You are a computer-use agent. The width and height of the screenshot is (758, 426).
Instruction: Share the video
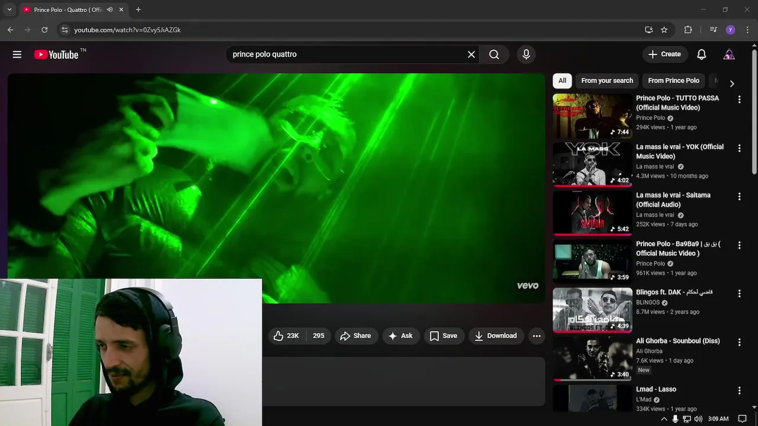click(355, 335)
